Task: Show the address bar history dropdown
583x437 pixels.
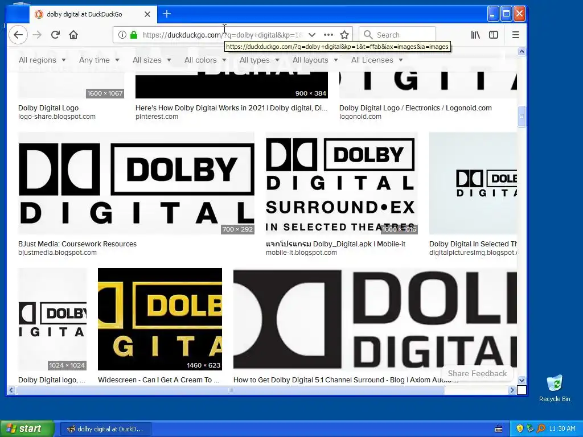Action: (312, 35)
